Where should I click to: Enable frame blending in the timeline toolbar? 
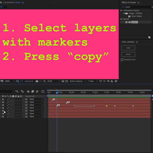point(33,92)
